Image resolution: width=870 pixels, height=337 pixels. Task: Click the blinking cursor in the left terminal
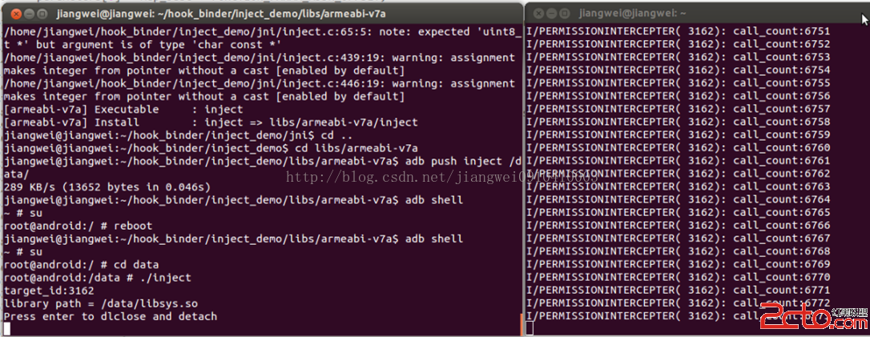(7, 329)
